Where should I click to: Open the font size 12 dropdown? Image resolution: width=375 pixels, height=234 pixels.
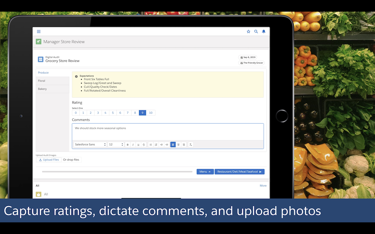(115, 145)
